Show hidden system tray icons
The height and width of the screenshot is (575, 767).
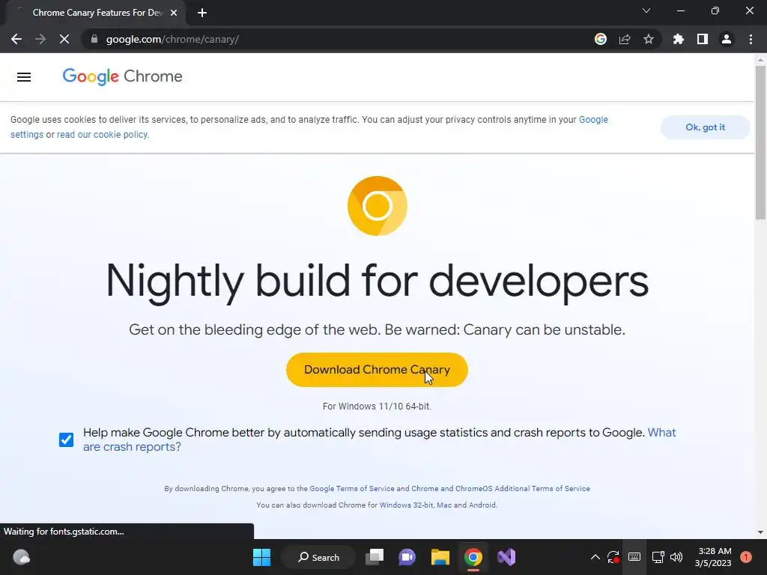[x=595, y=557]
